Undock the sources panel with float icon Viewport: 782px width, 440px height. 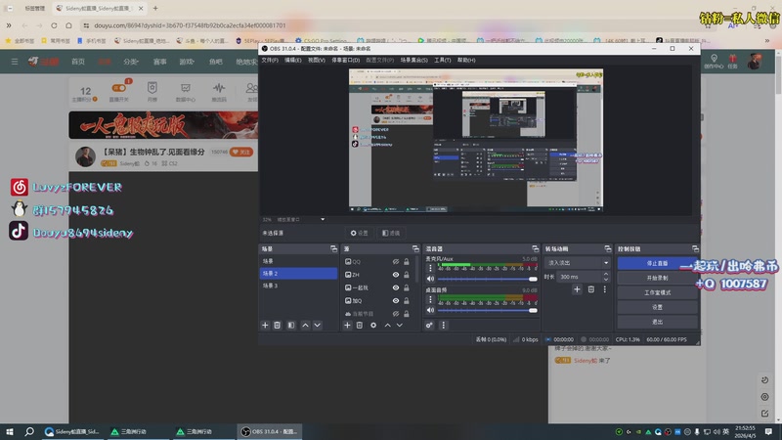tap(415, 248)
